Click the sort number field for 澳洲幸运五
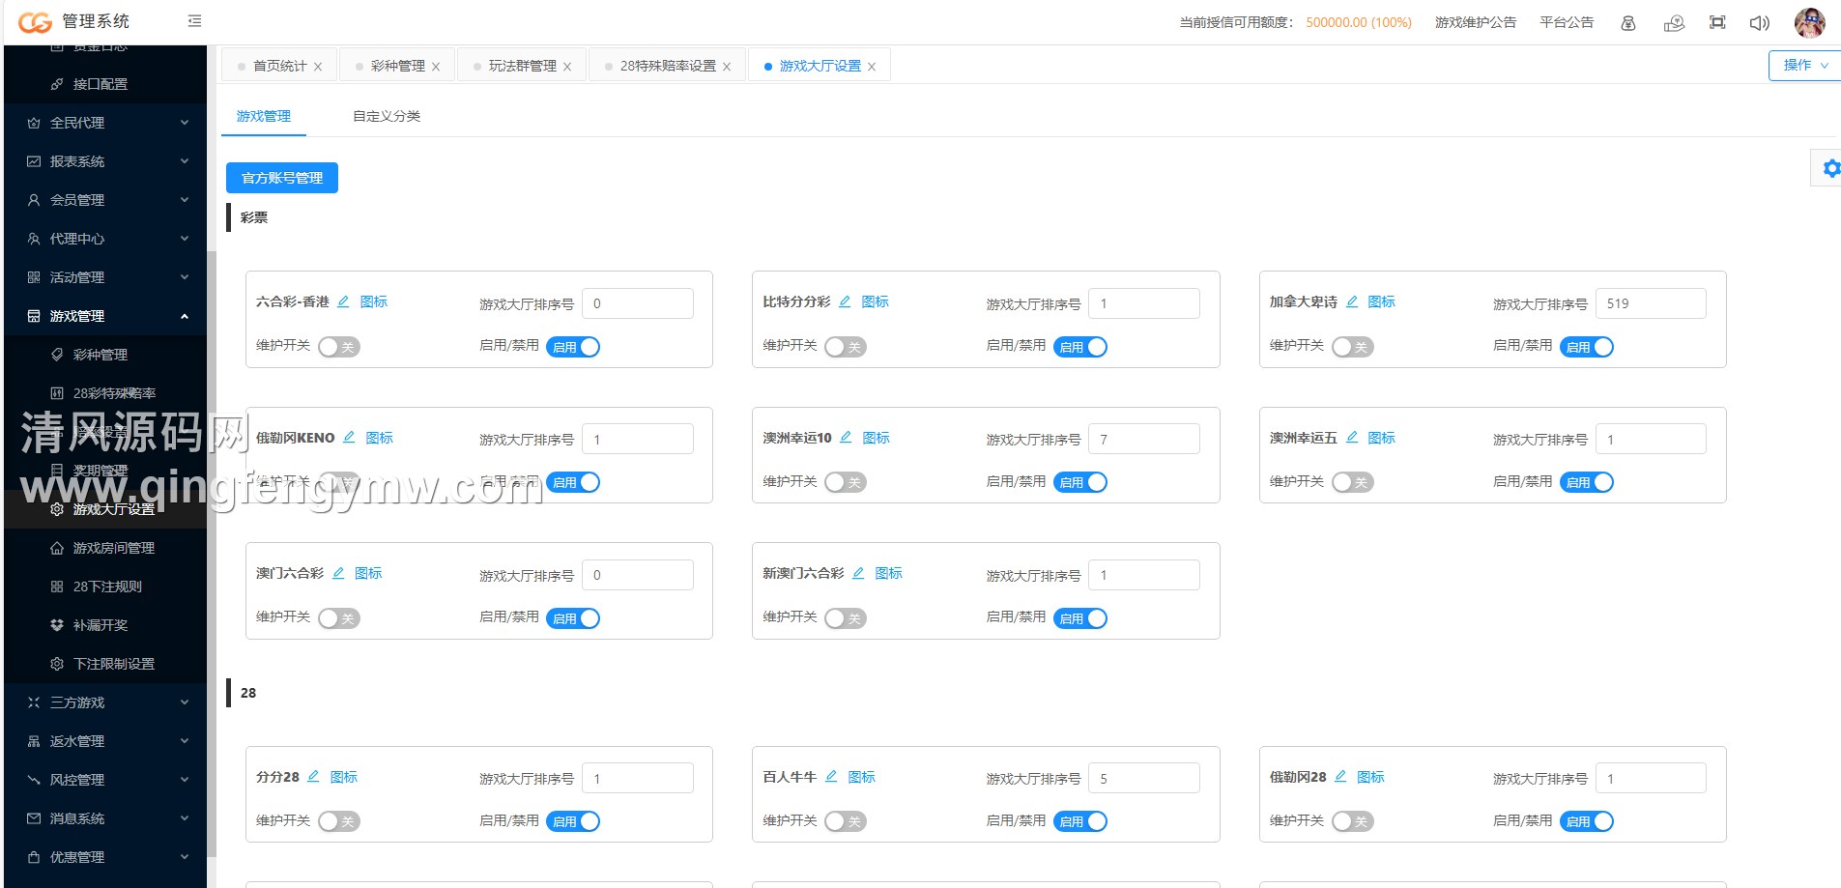The height and width of the screenshot is (888, 1841). pyautogui.click(x=1650, y=440)
